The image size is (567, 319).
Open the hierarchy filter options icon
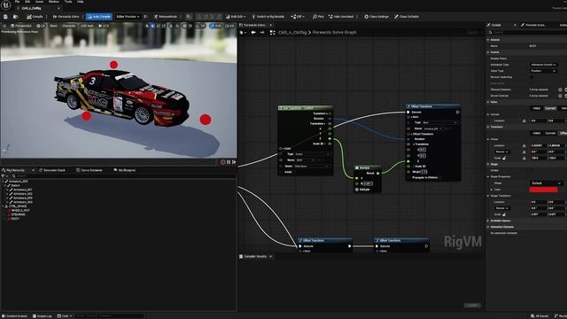pyautogui.click(x=4, y=175)
